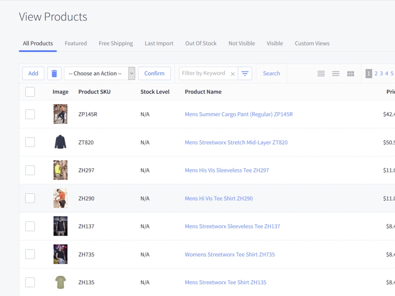Open the Out Of Stock tab

(x=201, y=43)
